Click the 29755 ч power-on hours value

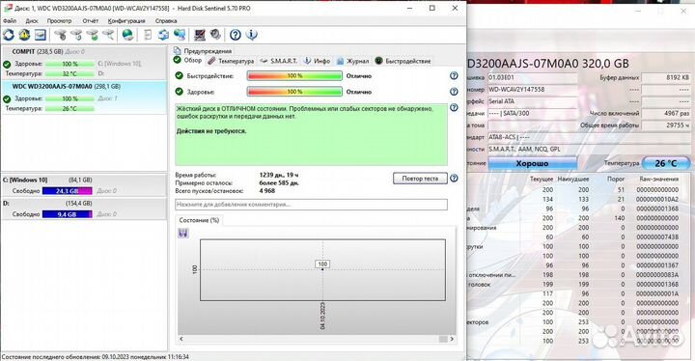coord(666,125)
